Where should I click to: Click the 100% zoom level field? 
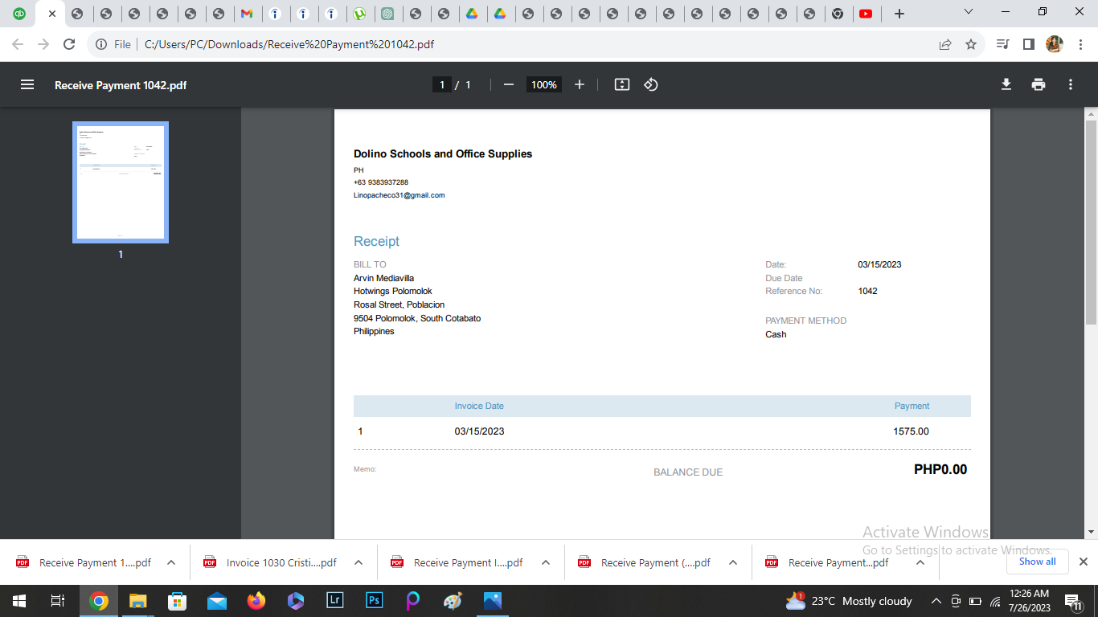click(x=543, y=84)
